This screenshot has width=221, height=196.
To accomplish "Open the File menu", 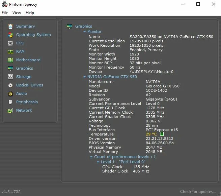I will click(x=5, y=13).
